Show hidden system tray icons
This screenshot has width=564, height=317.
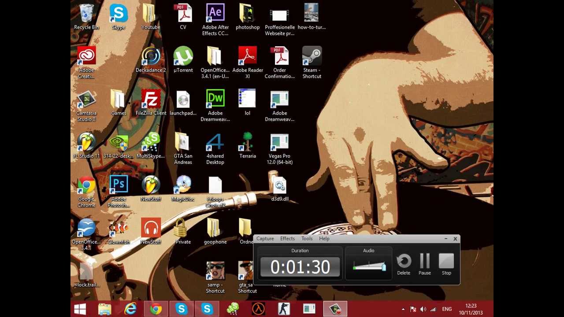pyautogui.click(x=403, y=310)
